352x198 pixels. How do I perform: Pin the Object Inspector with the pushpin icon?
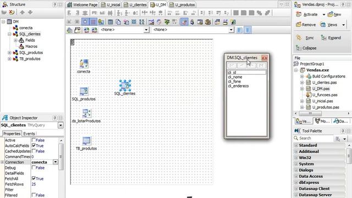coord(54,118)
